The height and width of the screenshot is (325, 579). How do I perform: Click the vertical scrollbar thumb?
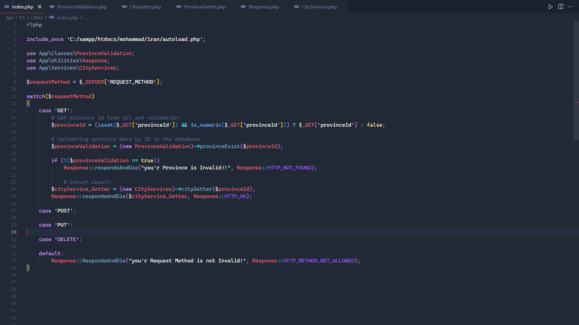[x=576, y=81]
